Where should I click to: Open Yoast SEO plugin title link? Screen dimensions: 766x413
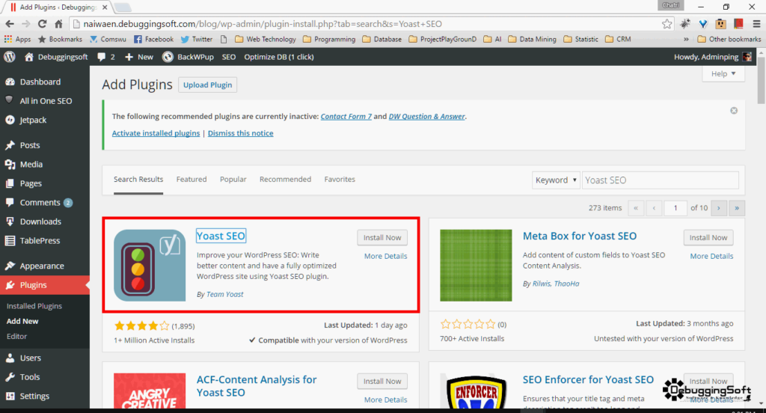(x=221, y=236)
